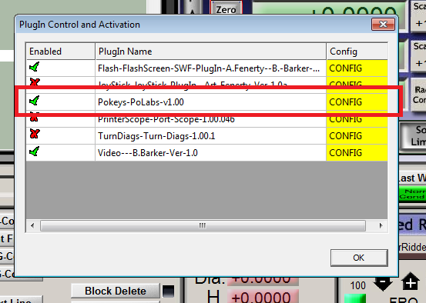The width and height of the screenshot is (426, 303).
Task: Click the right arrow of horizontal scrollbar
Action: [381, 225]
